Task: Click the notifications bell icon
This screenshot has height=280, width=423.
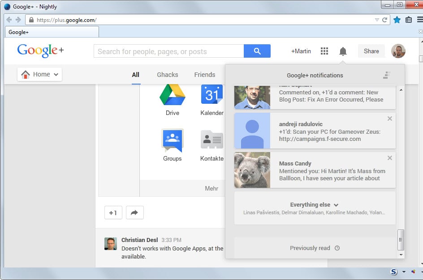Action: pyautogui.click(x=343, y=51)
